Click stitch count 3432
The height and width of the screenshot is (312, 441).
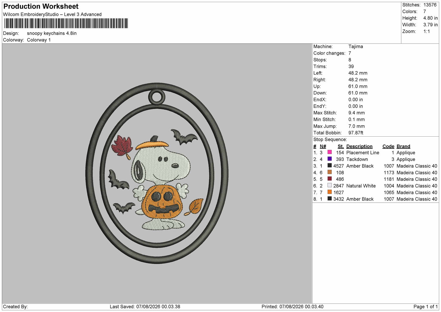click(x=338, y=199)
